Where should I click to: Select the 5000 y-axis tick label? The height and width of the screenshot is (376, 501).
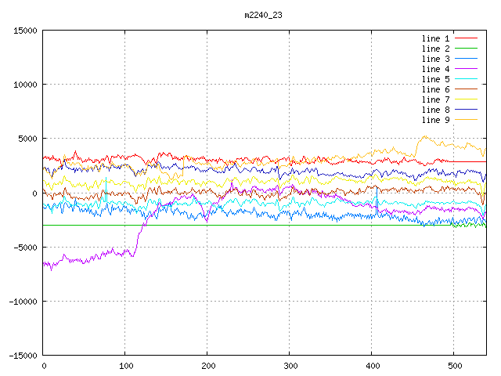coord(27,139)
